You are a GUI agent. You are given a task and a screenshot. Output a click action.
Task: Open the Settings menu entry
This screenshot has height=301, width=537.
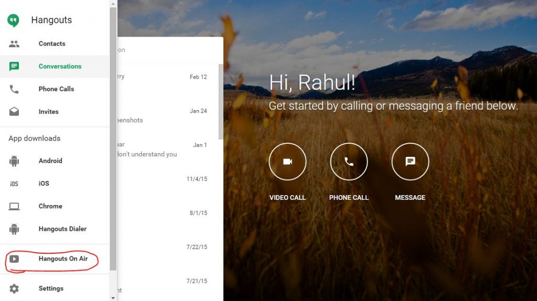pos(55,288)
